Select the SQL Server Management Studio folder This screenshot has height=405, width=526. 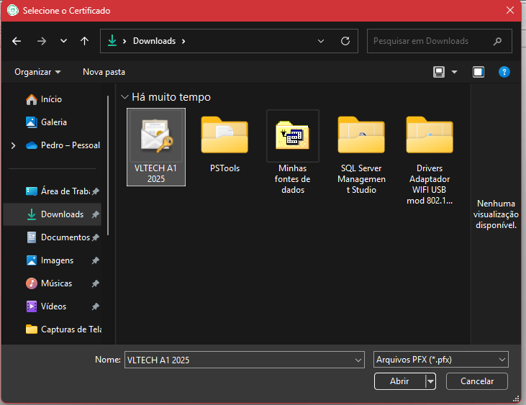(361, 155)
